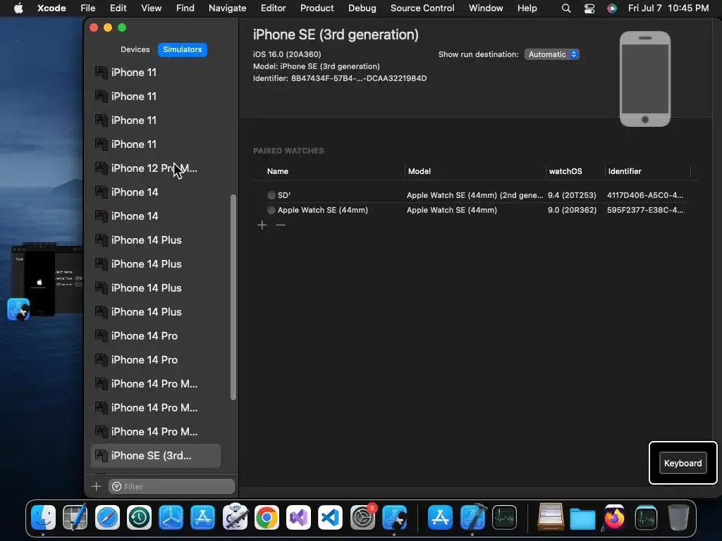Click the filter icon in the Filter field
The image size is (722, 541).
(117, 486)
